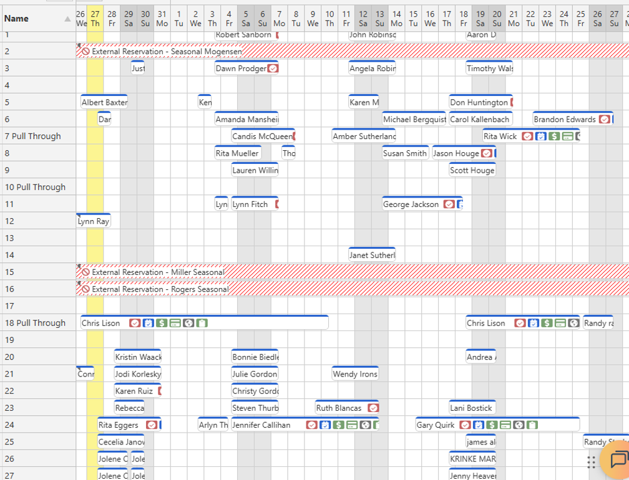Screen dimensions: 629x480
Task: Click Jennifer Callihan's credit card icon
Action: coord(352,425)
